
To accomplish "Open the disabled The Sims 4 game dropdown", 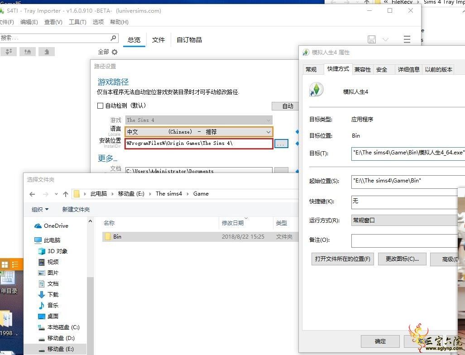I will click(x=199, y=120).
